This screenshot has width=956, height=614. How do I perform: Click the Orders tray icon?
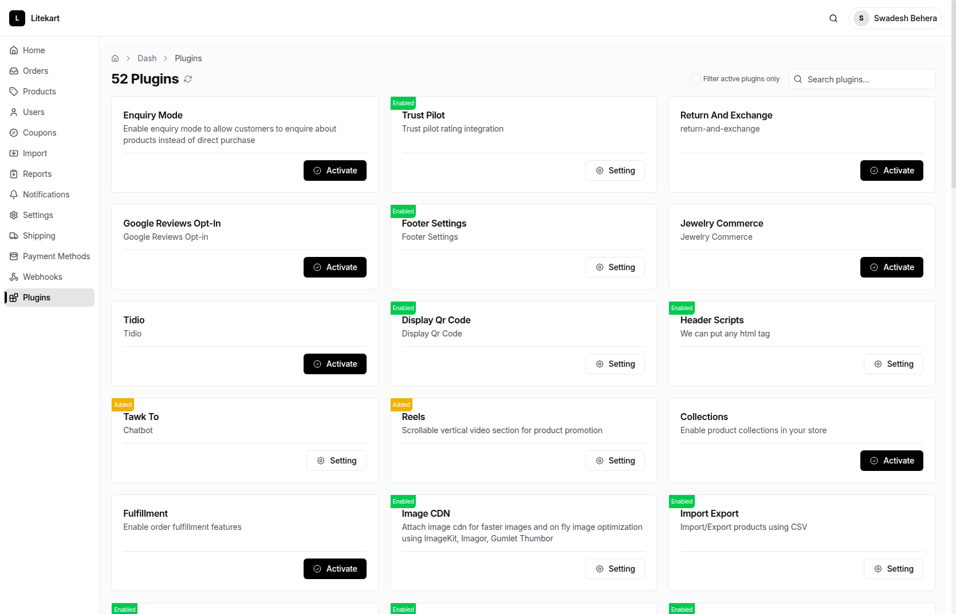14,71
